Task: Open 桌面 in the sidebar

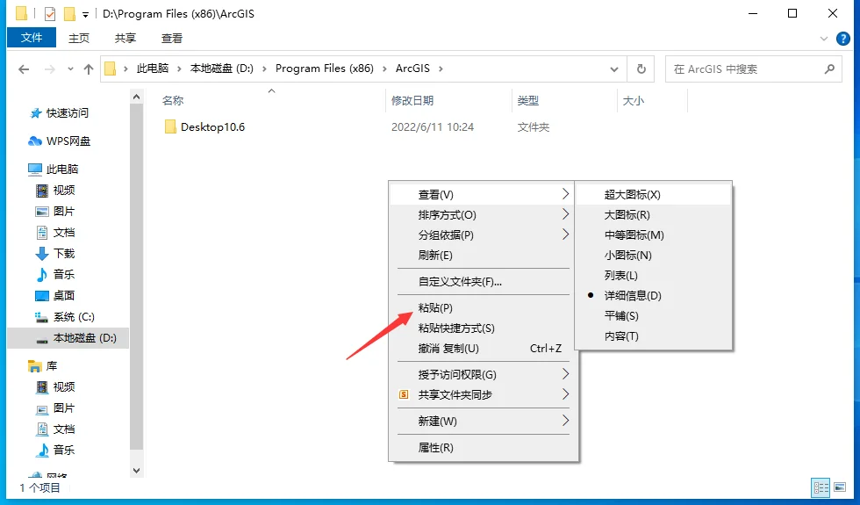Action: 55,296
